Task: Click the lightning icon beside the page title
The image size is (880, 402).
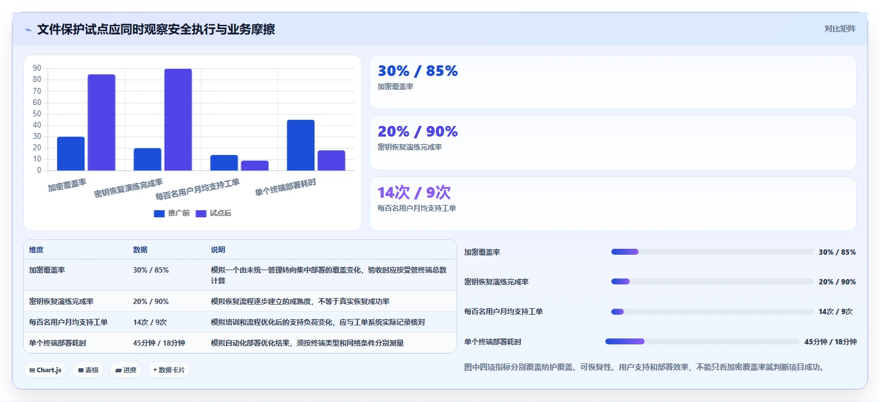Action: [28, 30]
